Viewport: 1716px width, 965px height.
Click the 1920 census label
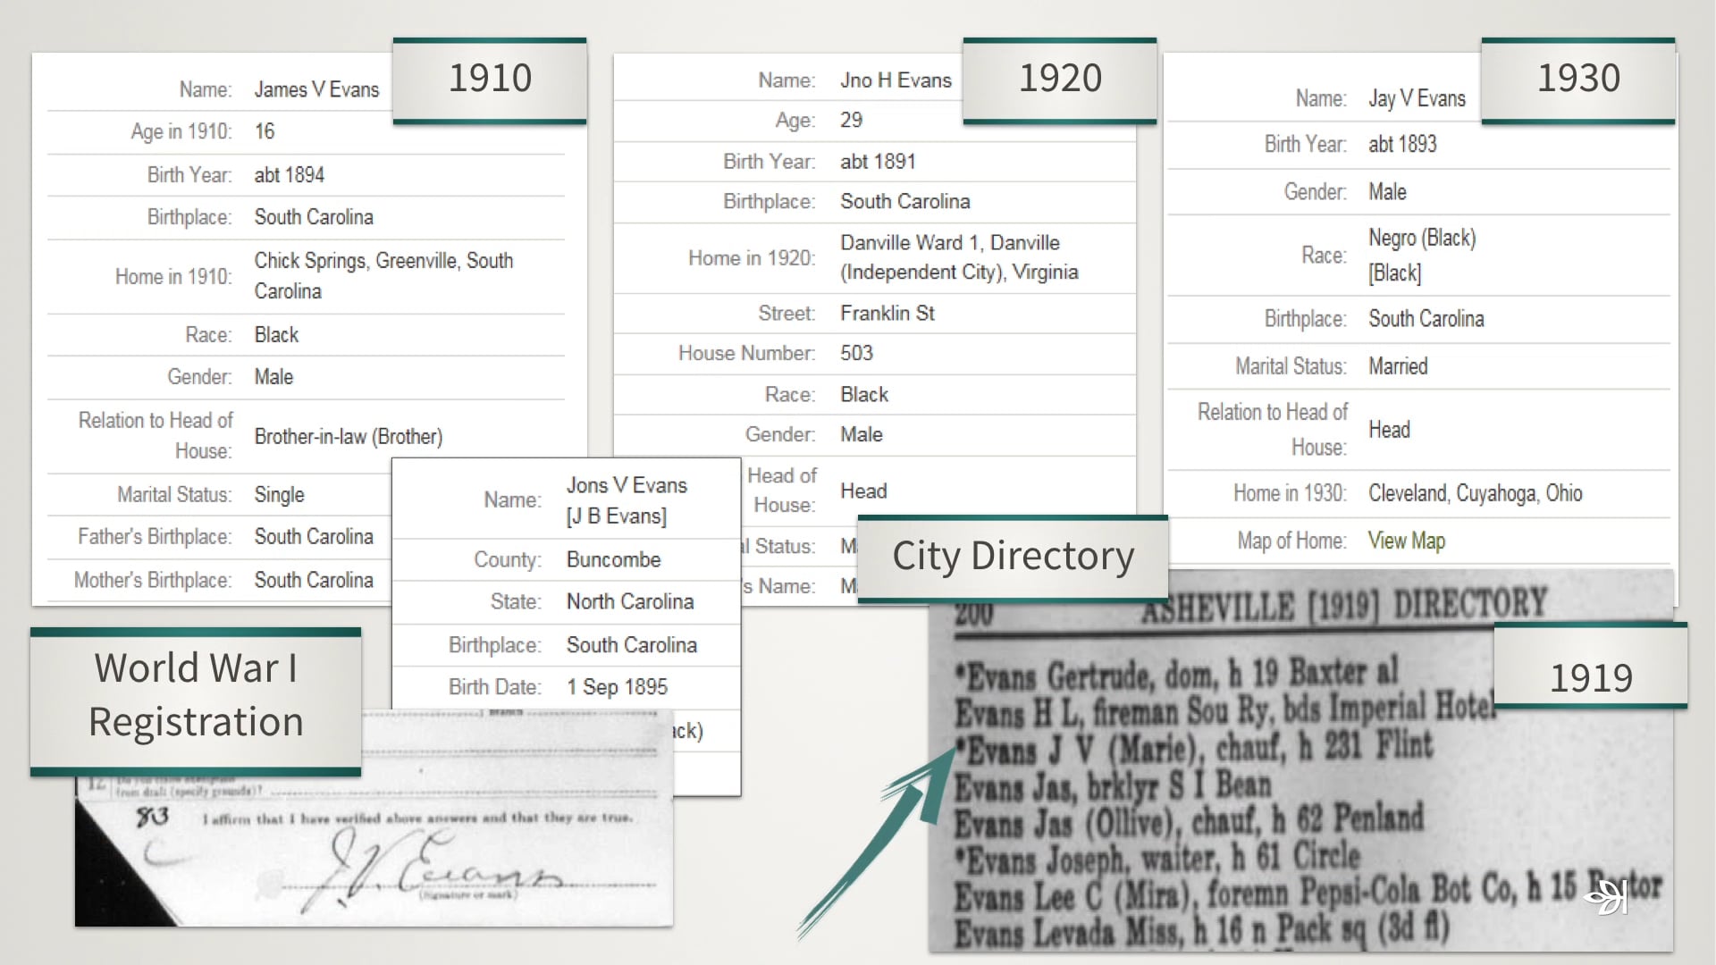coord(1060,79)
